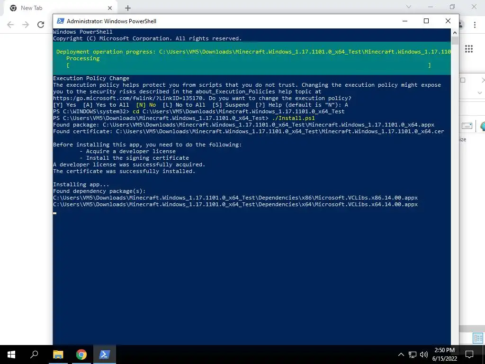
Task: Open the volume speaker tray icon
Action: [424, 355]
